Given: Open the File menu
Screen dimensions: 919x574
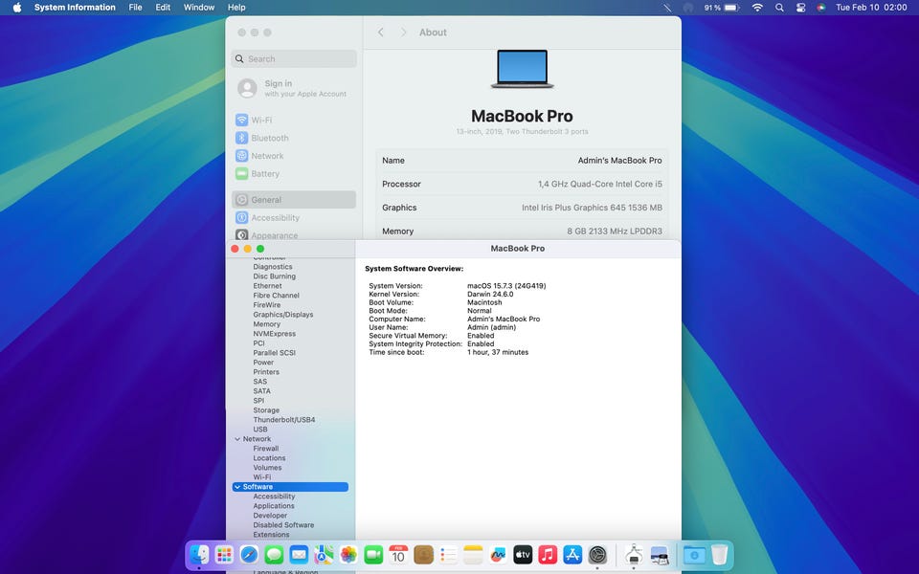Looking at the screenshot, I should click(135, 8).
